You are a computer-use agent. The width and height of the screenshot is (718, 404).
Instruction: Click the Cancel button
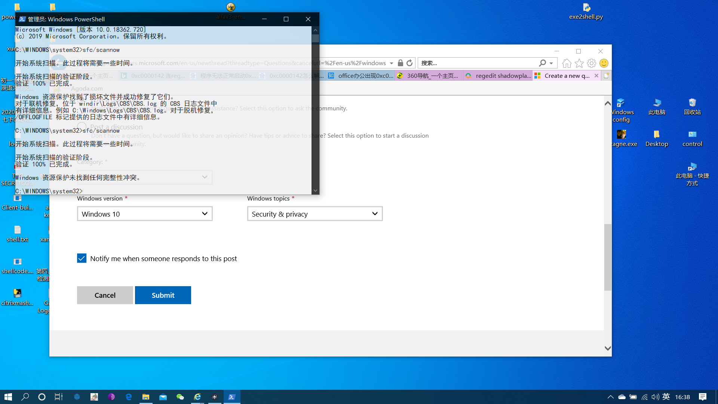pyautogui.click(x=105, y=295)
